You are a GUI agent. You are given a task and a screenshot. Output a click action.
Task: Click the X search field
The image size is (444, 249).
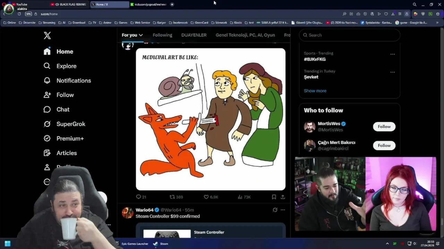coord(350,35)
